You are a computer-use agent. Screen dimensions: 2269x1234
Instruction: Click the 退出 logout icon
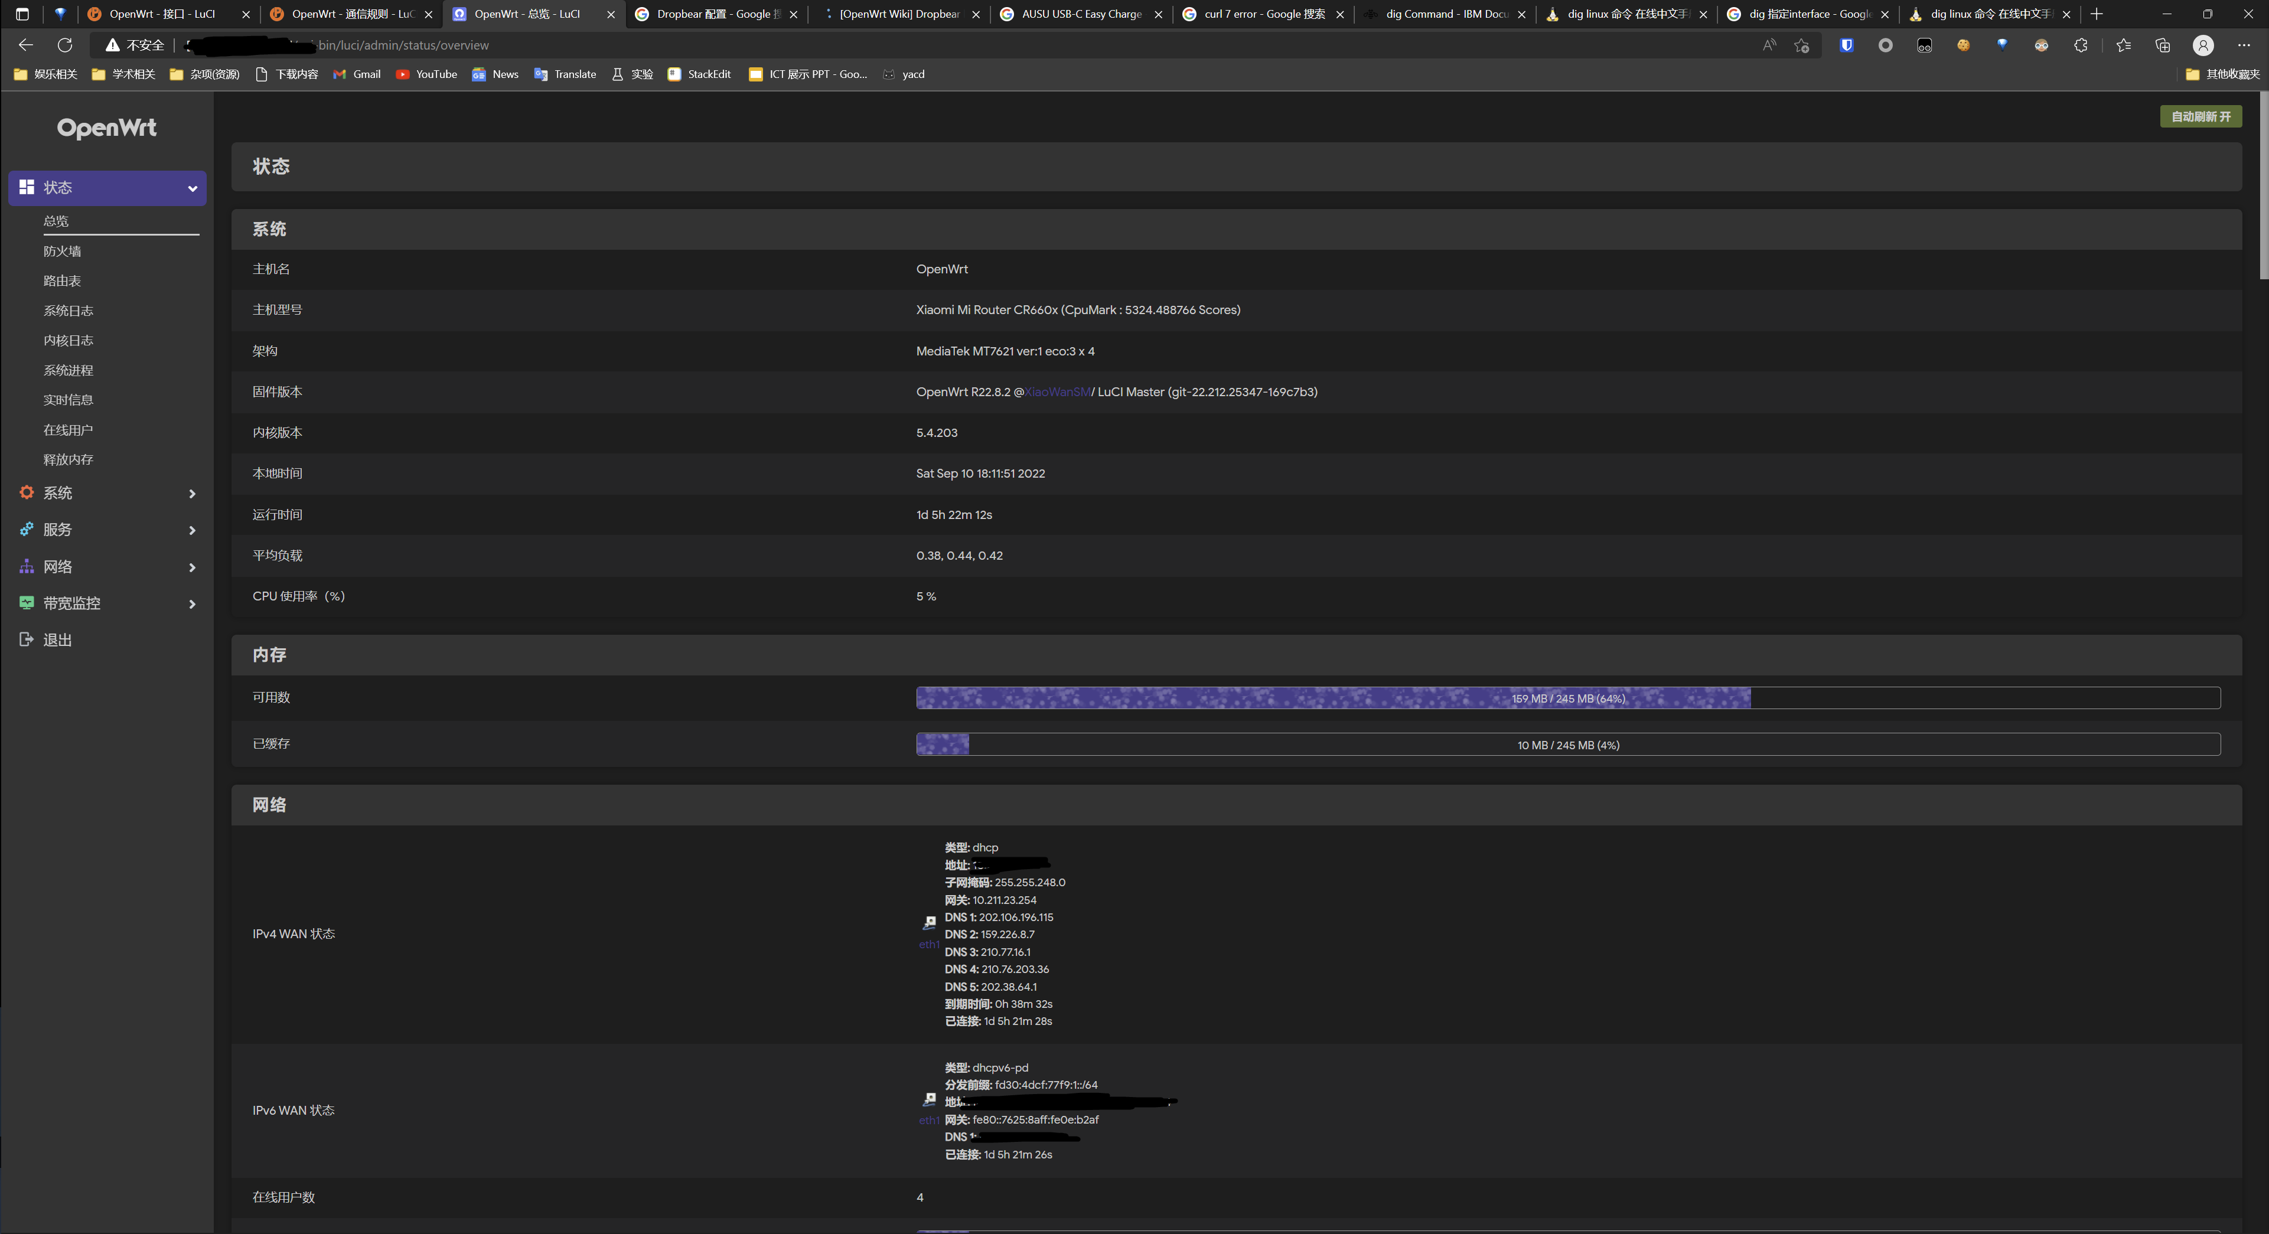coord(27,639)
